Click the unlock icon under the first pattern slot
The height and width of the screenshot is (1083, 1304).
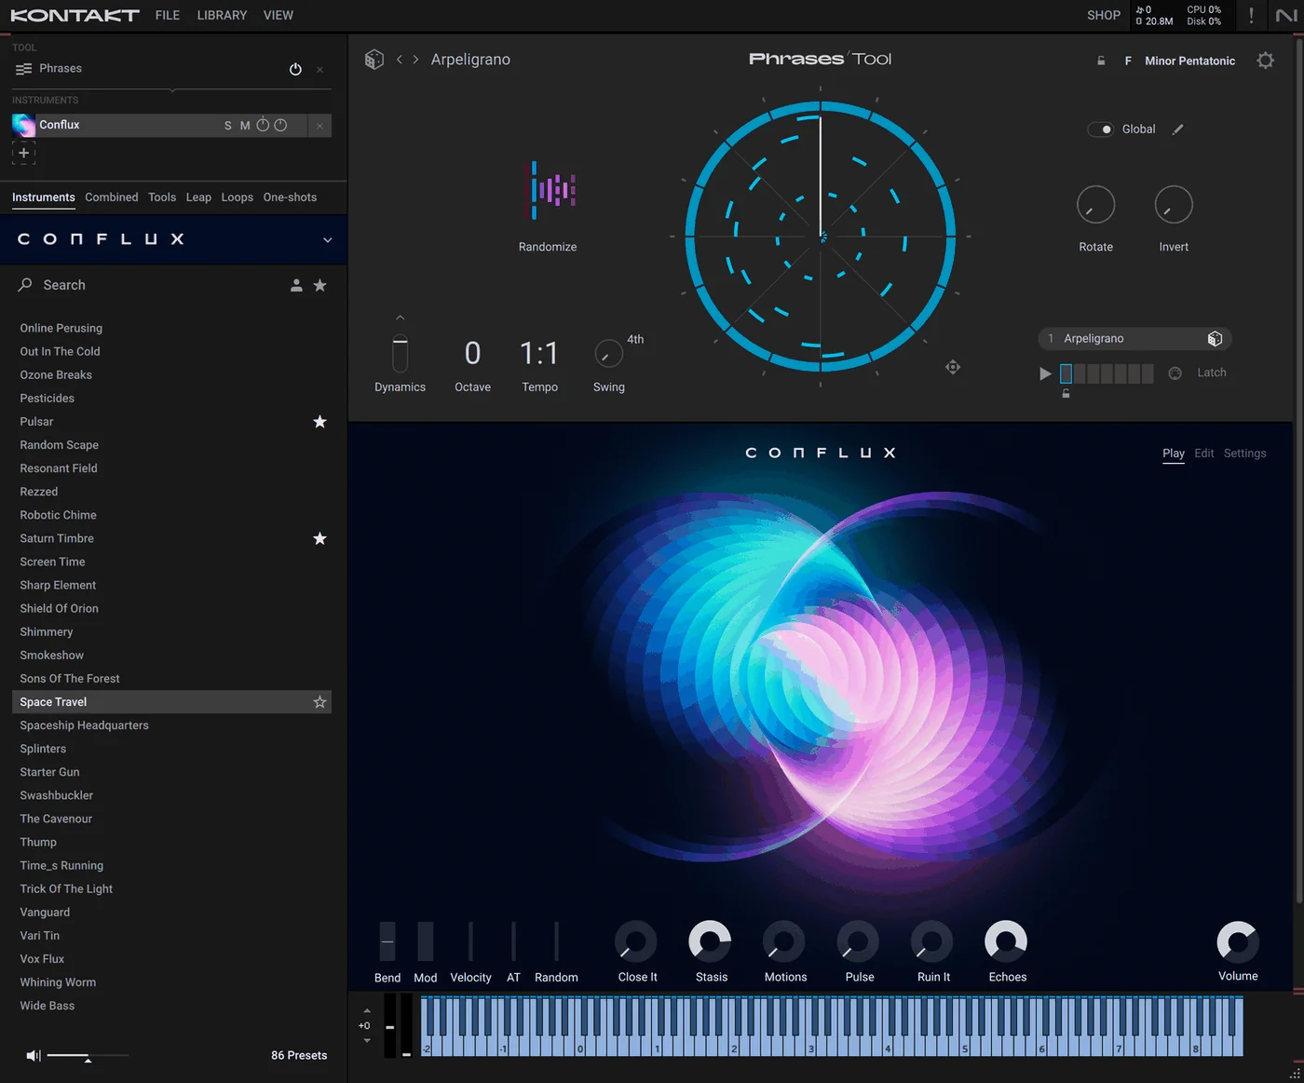1066,394
